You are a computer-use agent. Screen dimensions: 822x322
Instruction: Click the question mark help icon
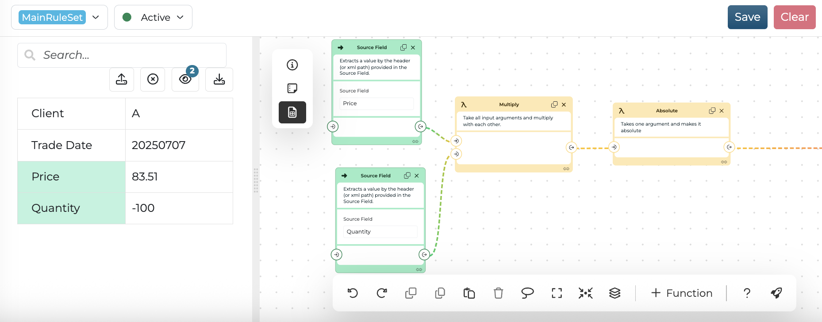(x=747, y=293)
